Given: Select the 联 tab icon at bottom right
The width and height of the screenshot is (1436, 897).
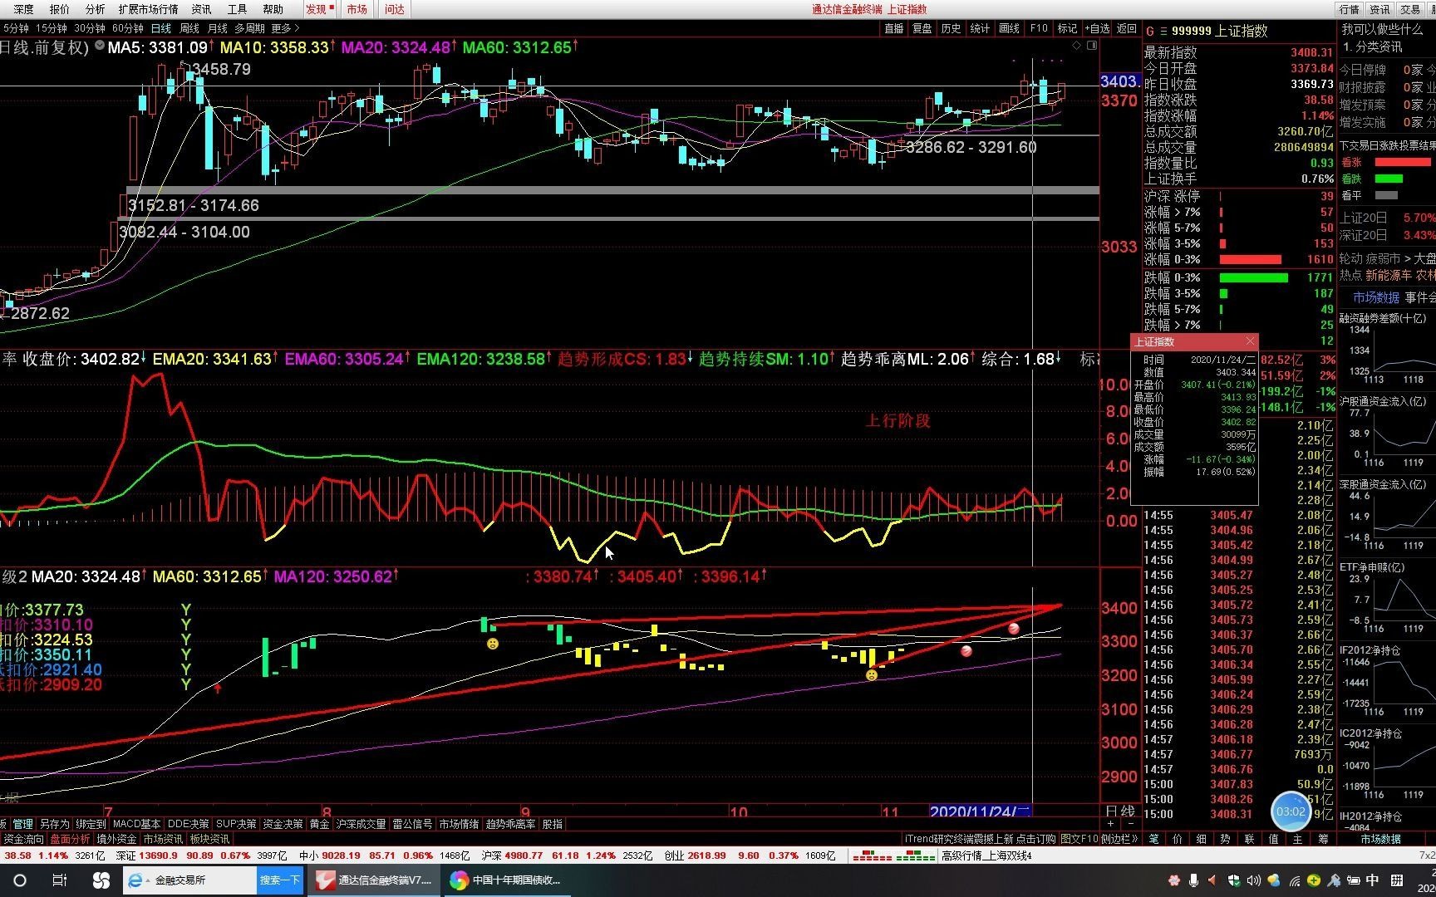Looking at the screenshot, I should pyautogui.click(x=1250, y=839).
